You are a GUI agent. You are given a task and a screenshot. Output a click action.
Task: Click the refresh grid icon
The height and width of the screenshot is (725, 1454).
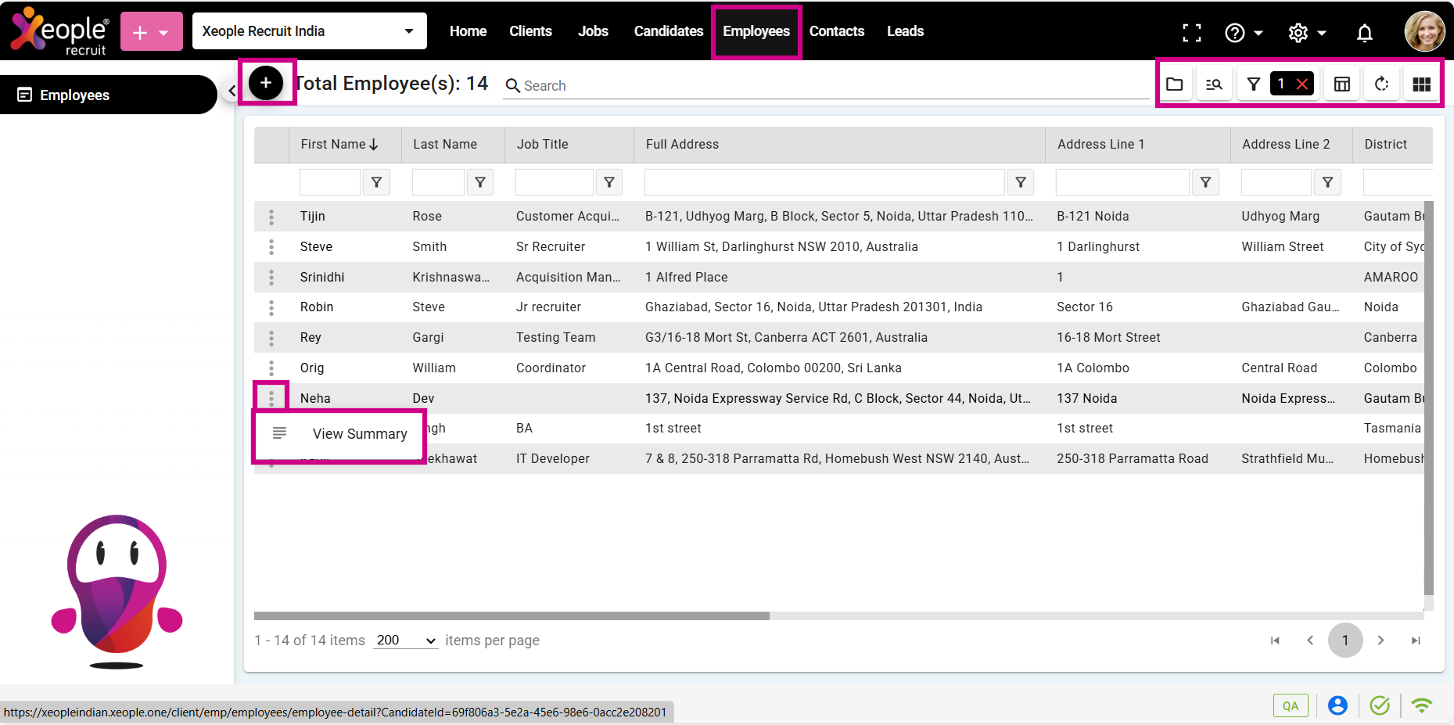[x=1382, y=84]
